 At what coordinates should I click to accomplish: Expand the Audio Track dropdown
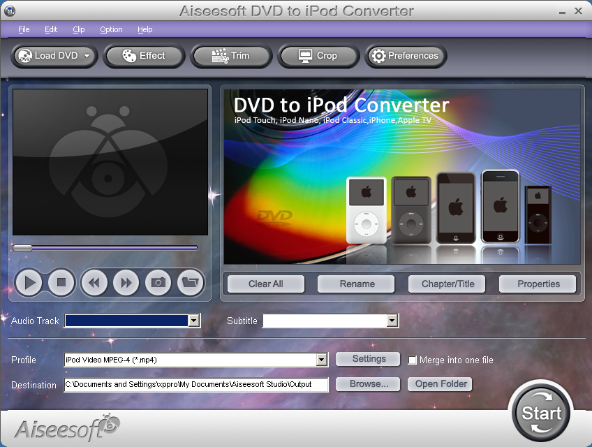[x=193, y=321]
